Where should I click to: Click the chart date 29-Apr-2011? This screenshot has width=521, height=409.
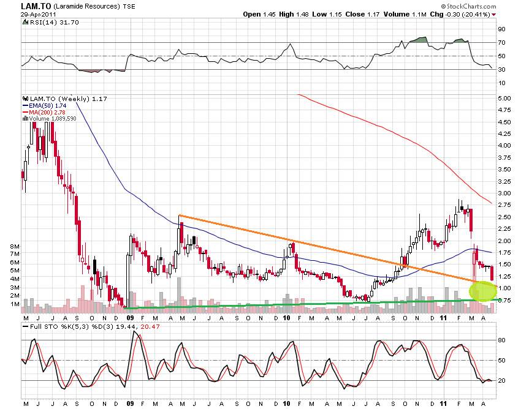(39, 14)
